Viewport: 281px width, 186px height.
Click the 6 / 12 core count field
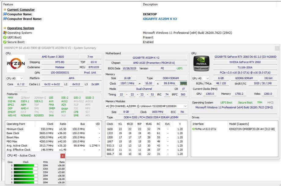coord(21,84)
